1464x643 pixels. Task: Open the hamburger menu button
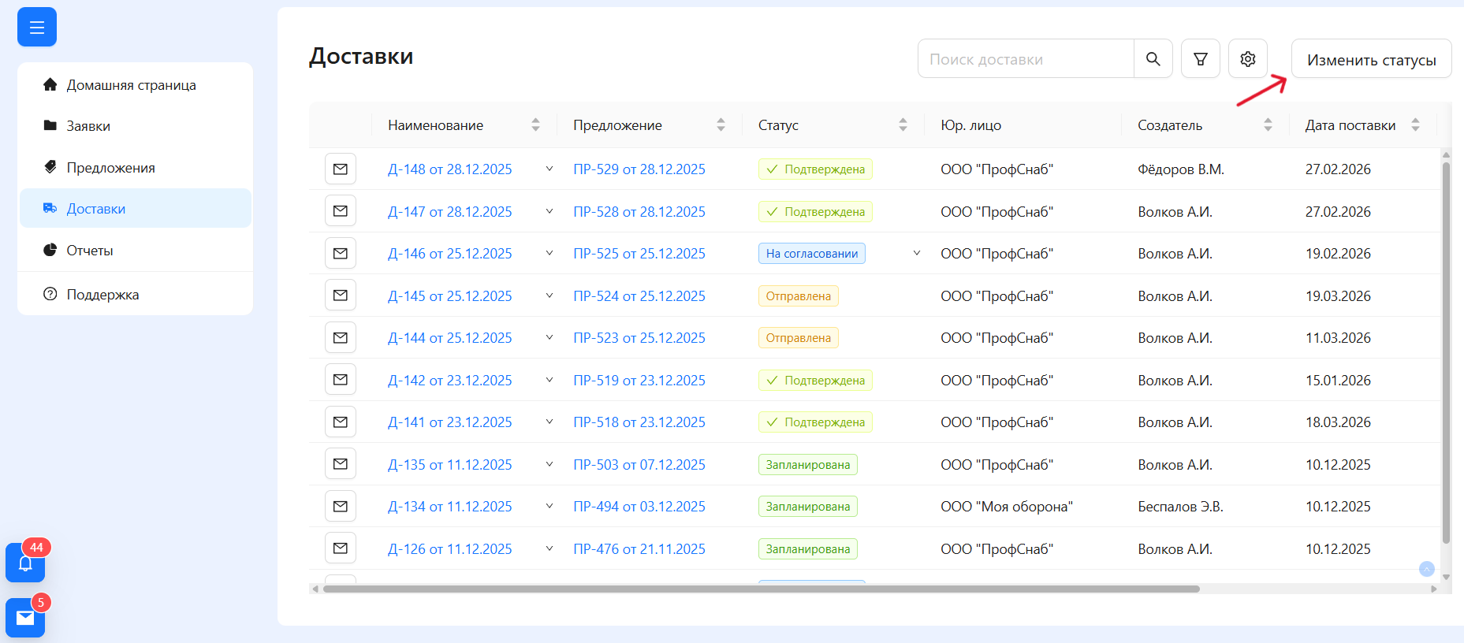point(36,28)
